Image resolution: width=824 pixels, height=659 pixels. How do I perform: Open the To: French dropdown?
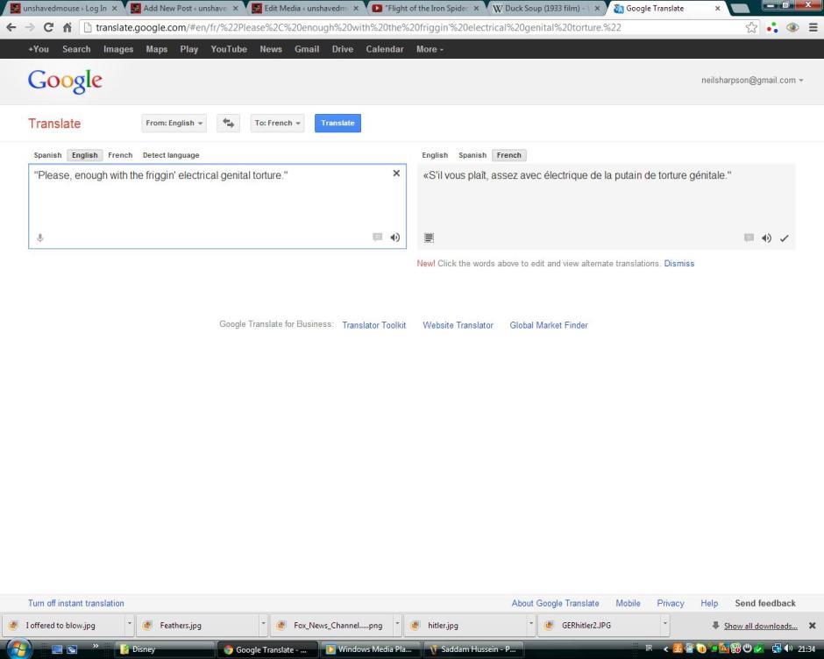pyautogui.click(x=277, y=124)
